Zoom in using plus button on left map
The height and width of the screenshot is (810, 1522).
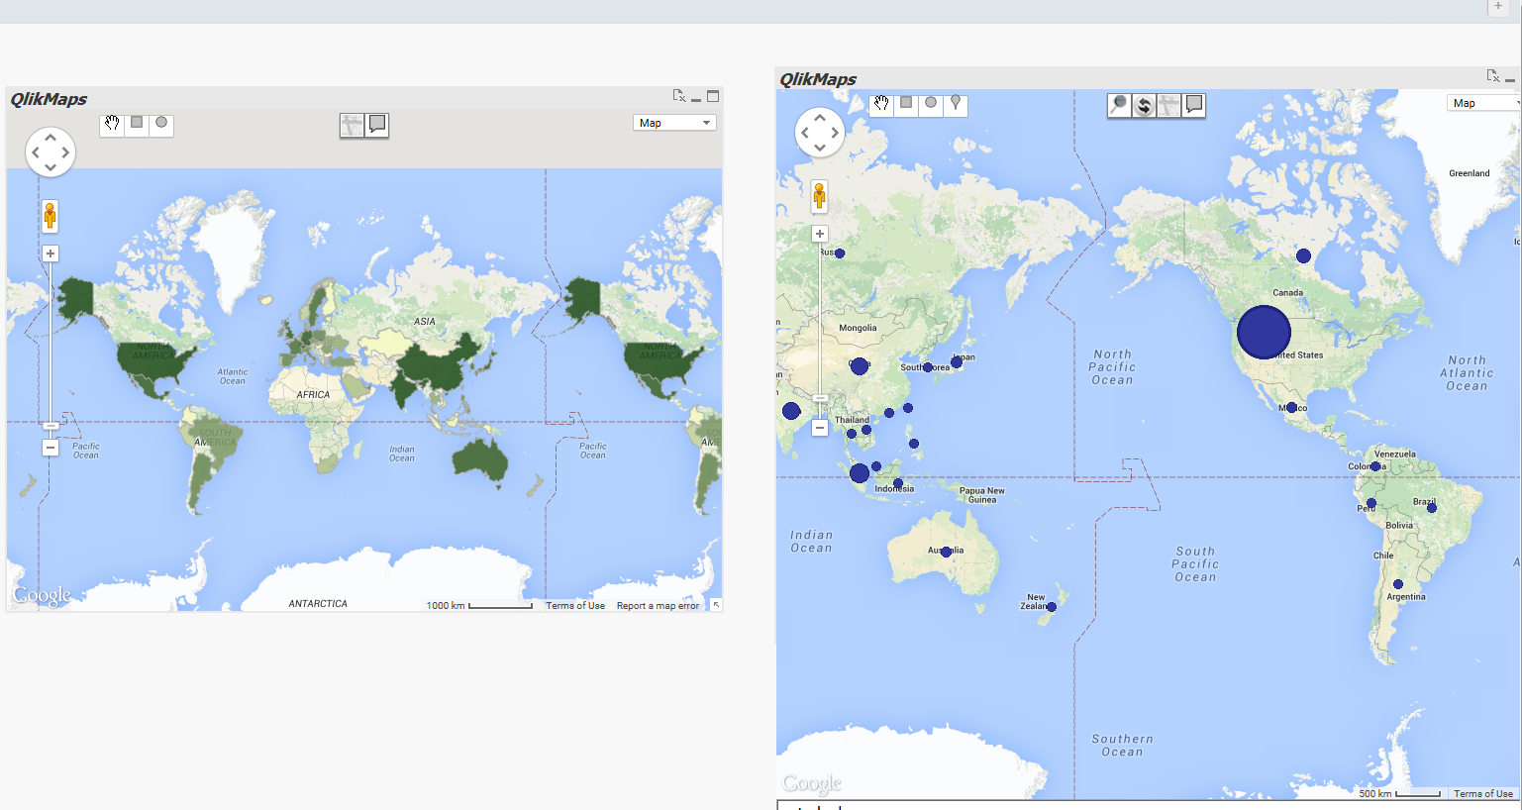click(x=51, y=253)
